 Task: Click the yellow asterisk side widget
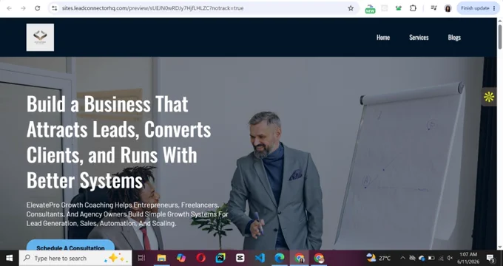coord(489,97)
